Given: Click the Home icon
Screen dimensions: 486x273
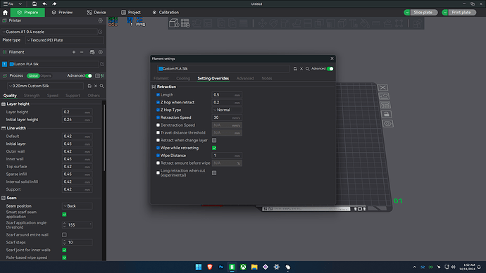Looking at the screenshot, I should click(5, 13).
